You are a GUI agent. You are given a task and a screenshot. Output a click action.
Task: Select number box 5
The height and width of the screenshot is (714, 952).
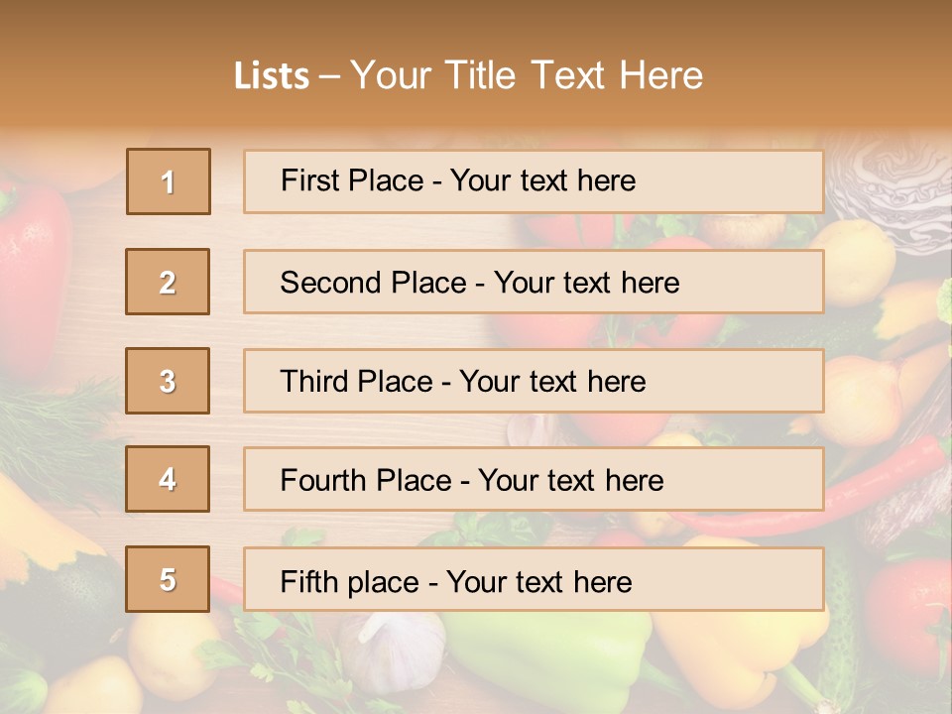[x=168, y=579]
